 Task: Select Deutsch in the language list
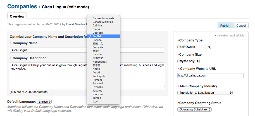pyautogui.click(x=103, y=33)
